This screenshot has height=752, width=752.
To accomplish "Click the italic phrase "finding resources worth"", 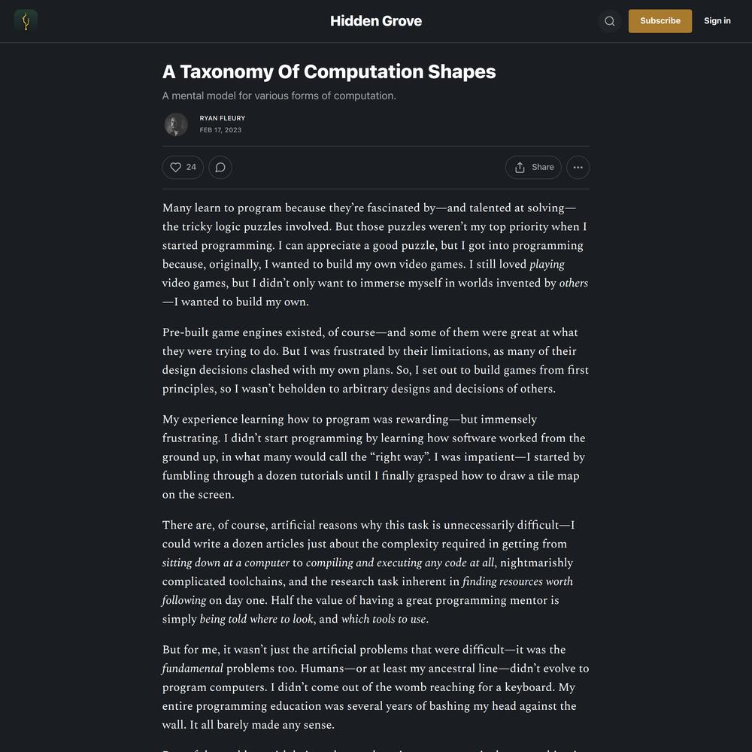I will (x=517, y=581).
